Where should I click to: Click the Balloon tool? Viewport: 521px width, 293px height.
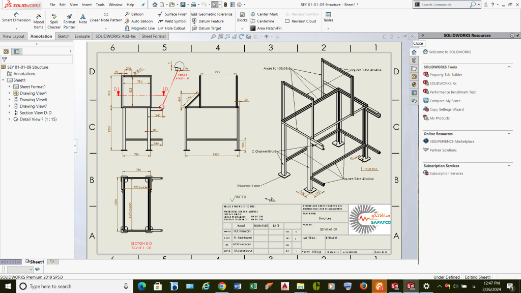pyautogui.click(x=134, y=14)
